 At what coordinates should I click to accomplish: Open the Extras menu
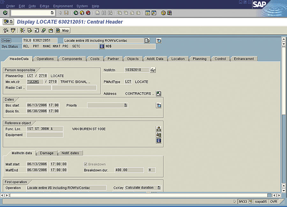[44, 6]
